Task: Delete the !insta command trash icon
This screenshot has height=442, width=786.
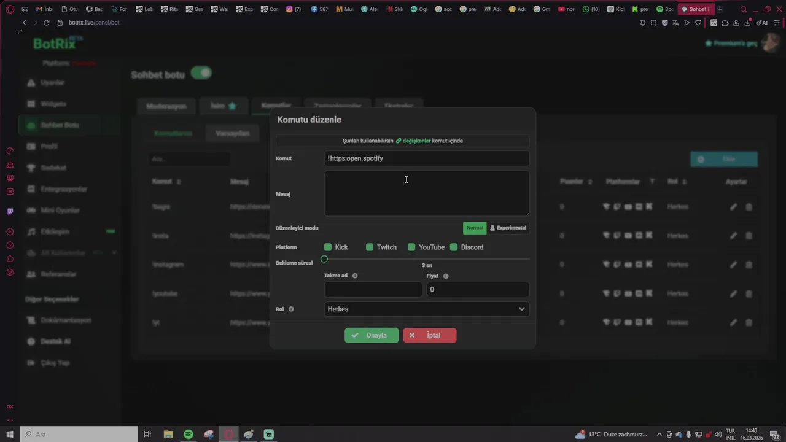Action: 749,236
